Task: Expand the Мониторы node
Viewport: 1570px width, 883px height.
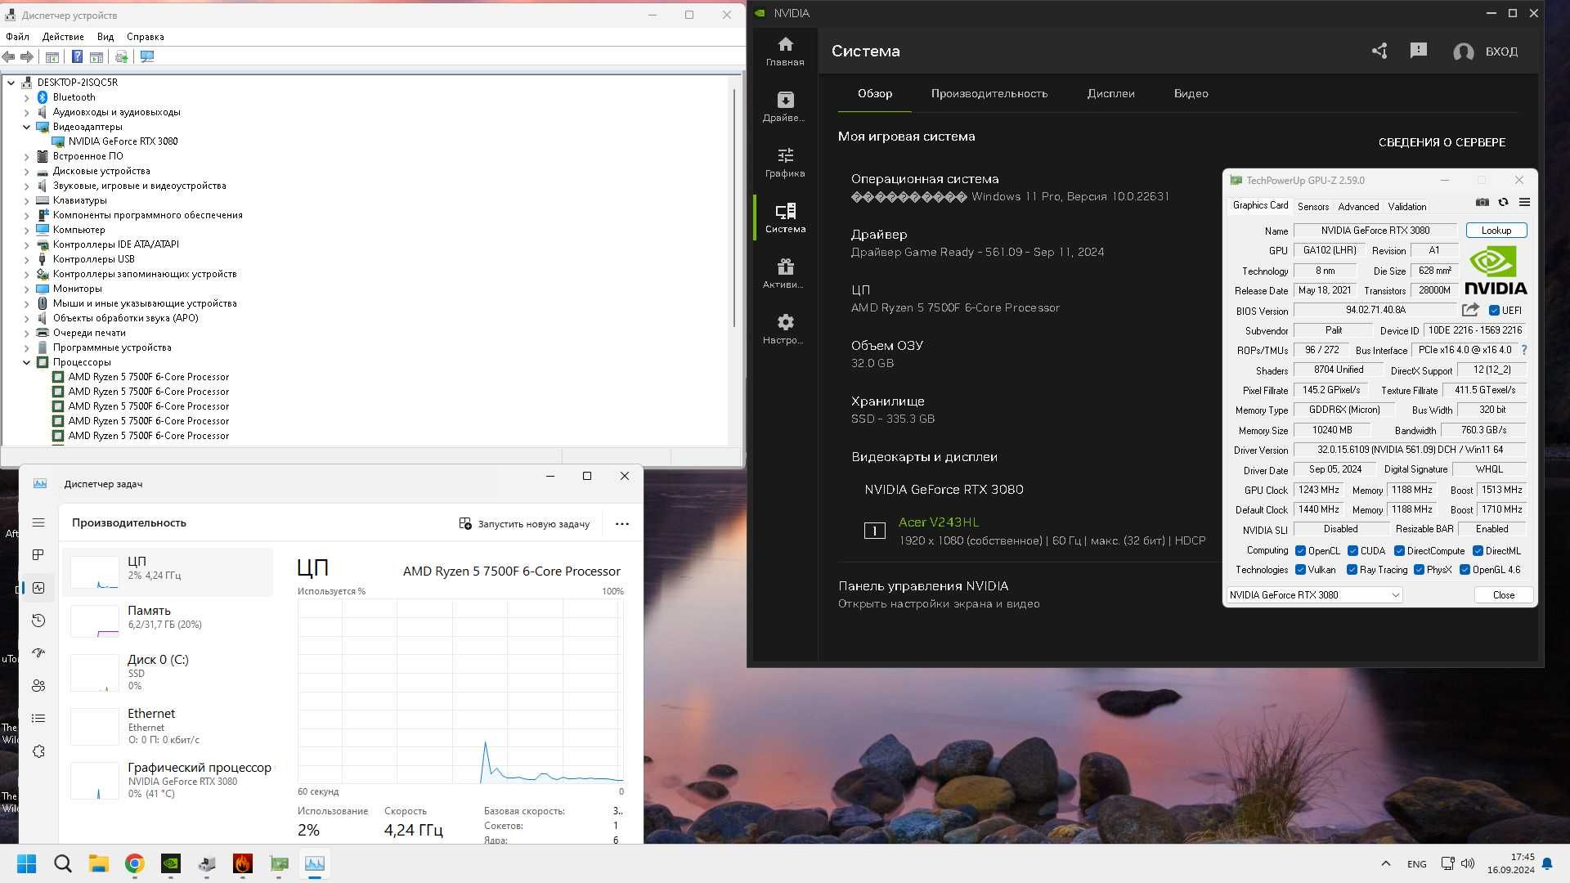Action: click(26, 289)
